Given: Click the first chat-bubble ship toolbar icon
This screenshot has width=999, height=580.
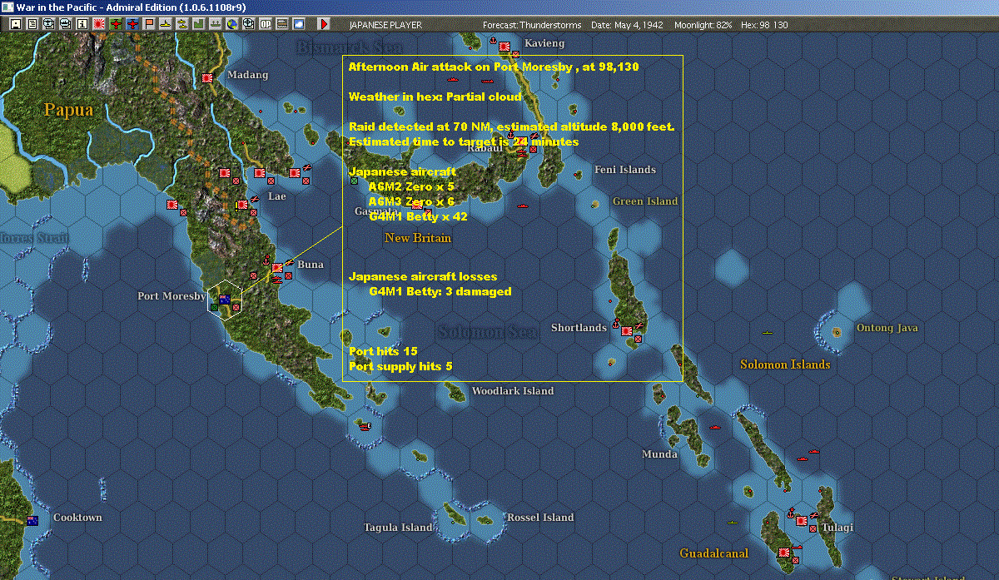Looking at the screenshot, I should (49, 24).
